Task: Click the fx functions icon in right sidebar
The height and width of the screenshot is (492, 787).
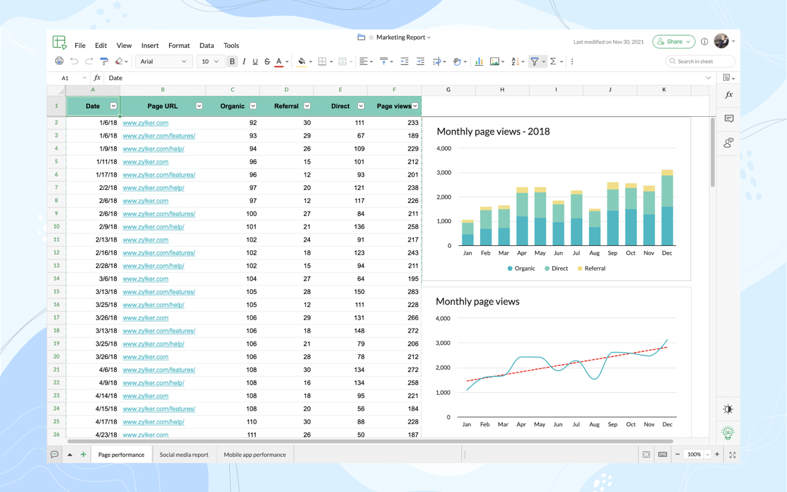Action: 729,95
